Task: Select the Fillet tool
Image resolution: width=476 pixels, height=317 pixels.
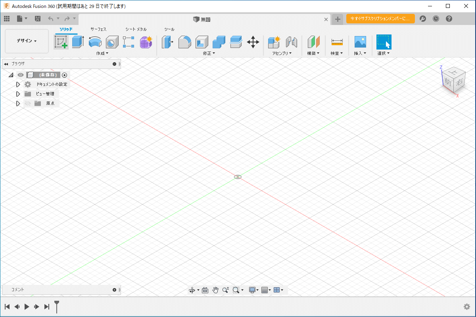Action: point(185,42)
